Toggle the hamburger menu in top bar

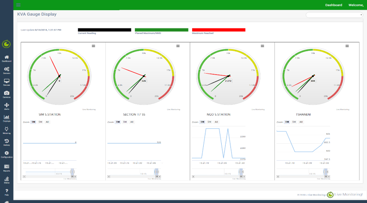pos(18,5)
